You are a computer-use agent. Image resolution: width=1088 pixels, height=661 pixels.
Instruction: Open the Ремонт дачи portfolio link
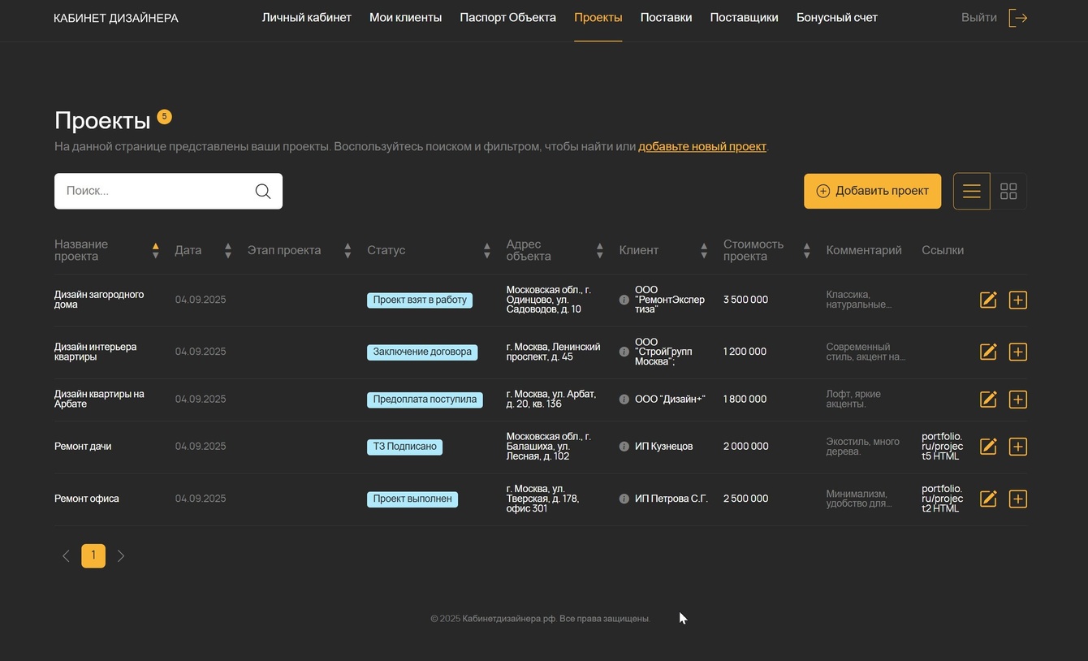[943, 447]
